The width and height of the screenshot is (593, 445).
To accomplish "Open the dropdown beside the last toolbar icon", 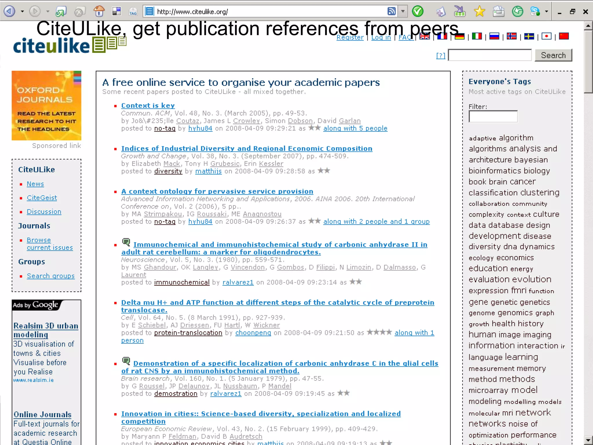I will 546,12.
